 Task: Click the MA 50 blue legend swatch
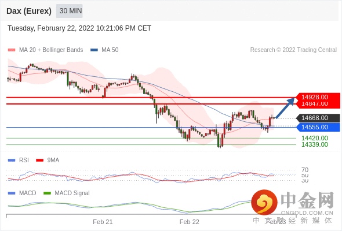click(x=94, y=50)
